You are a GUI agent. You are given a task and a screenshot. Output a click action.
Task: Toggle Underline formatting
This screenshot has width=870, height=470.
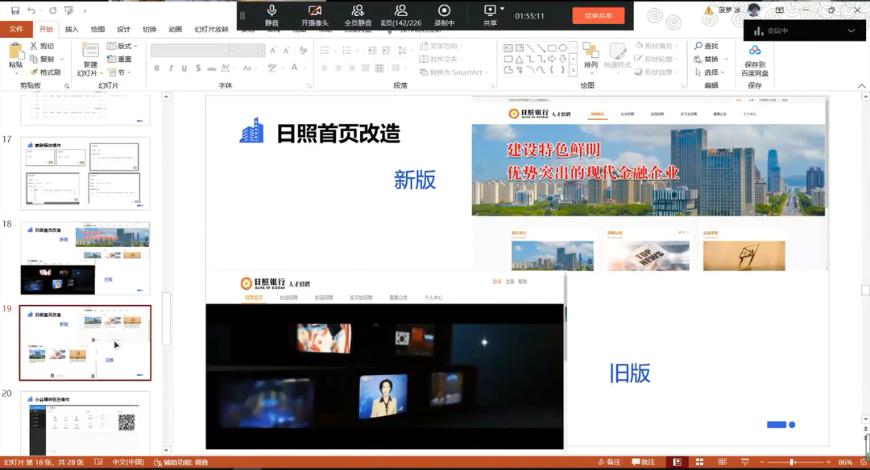(184, 68)
